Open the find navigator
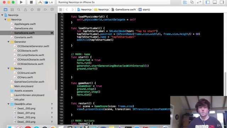The height and width of the screenshot is (128, 227). 19,10
